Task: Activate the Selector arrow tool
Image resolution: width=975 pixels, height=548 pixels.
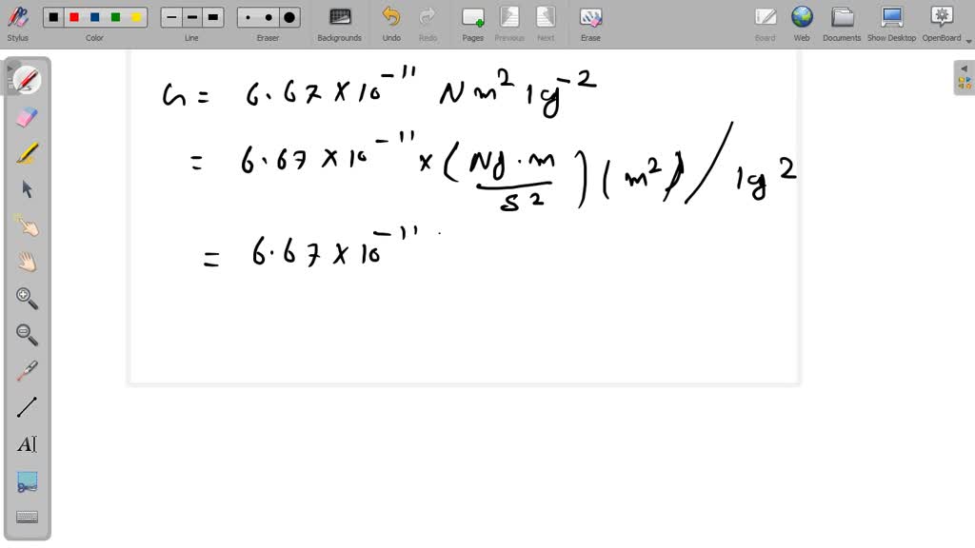Action: tap(26, 188)
